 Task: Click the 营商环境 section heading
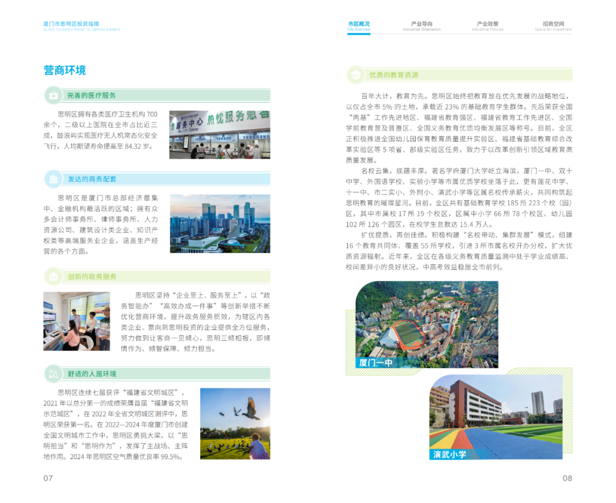pos(64,70)
